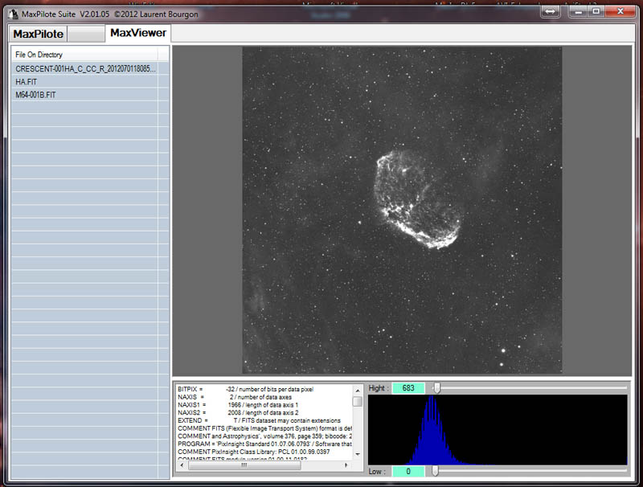Click the FITS header vertical scrollbar thumb

[358, 401]
